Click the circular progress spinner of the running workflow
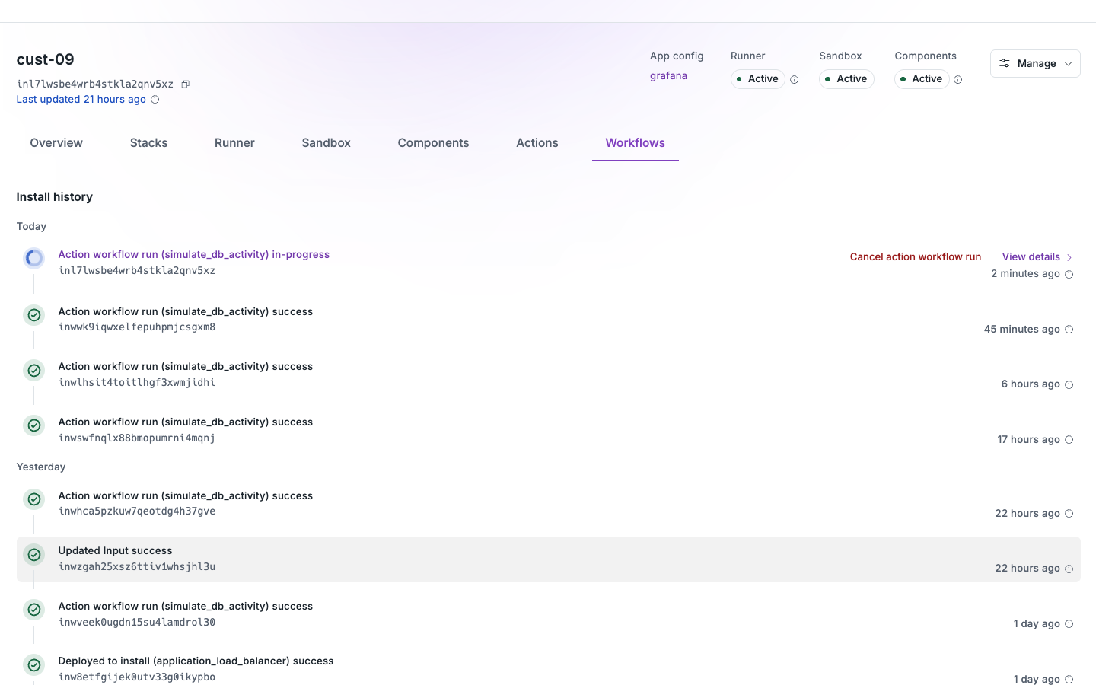The image size is (1096, 685). [33, 257]
